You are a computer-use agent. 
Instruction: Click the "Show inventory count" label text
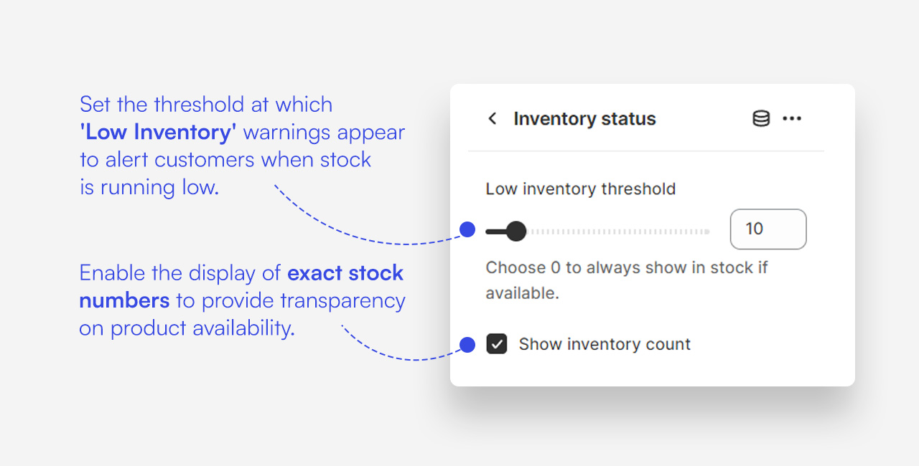pyautogui.click(x=605, y=344)
